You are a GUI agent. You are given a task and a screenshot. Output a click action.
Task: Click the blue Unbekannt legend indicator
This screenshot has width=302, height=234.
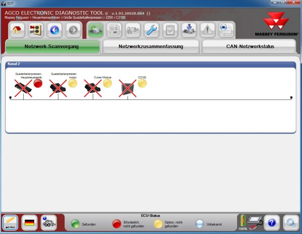click(199, 224)
